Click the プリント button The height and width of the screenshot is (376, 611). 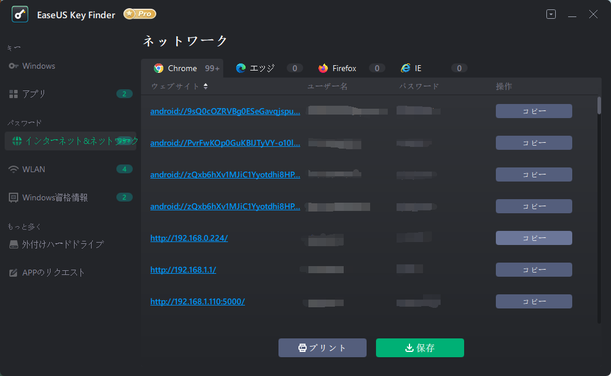(322, 348)
